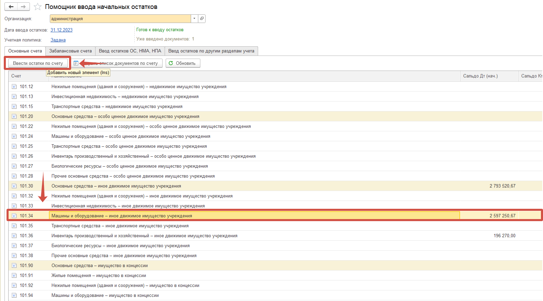543x301 pixels.
Task: Click the account icon for row 101.33
Action: point(14,206)
